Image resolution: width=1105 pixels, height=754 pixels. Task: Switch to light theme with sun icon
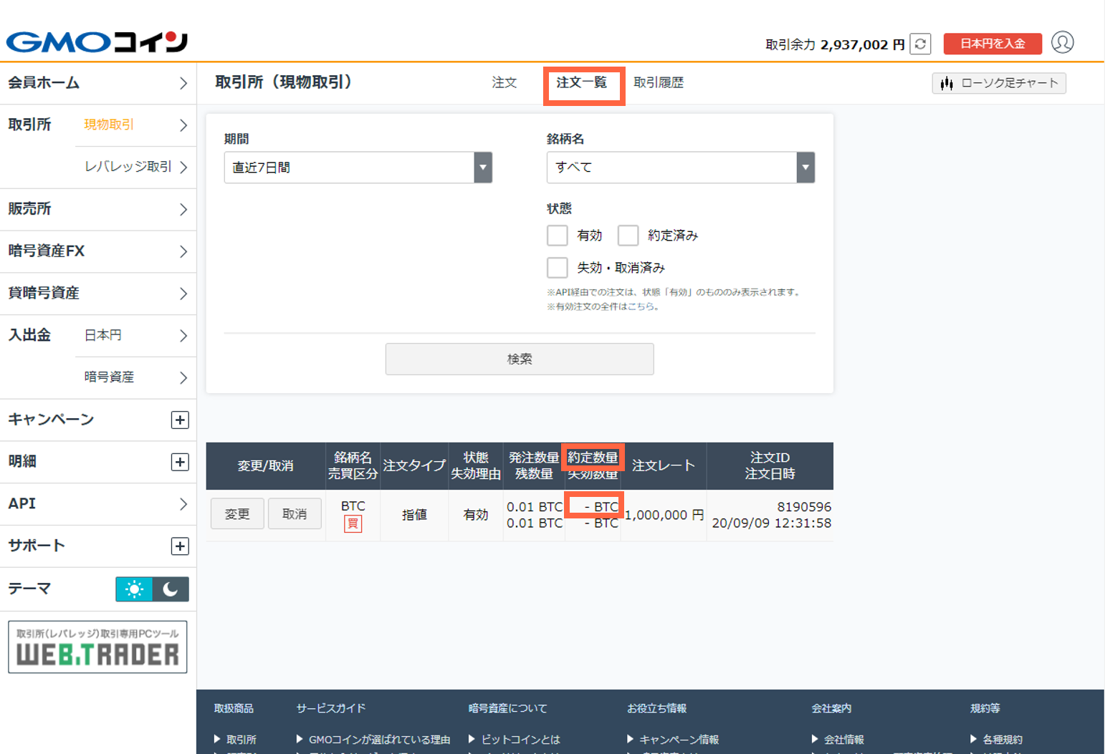[134, 589]
